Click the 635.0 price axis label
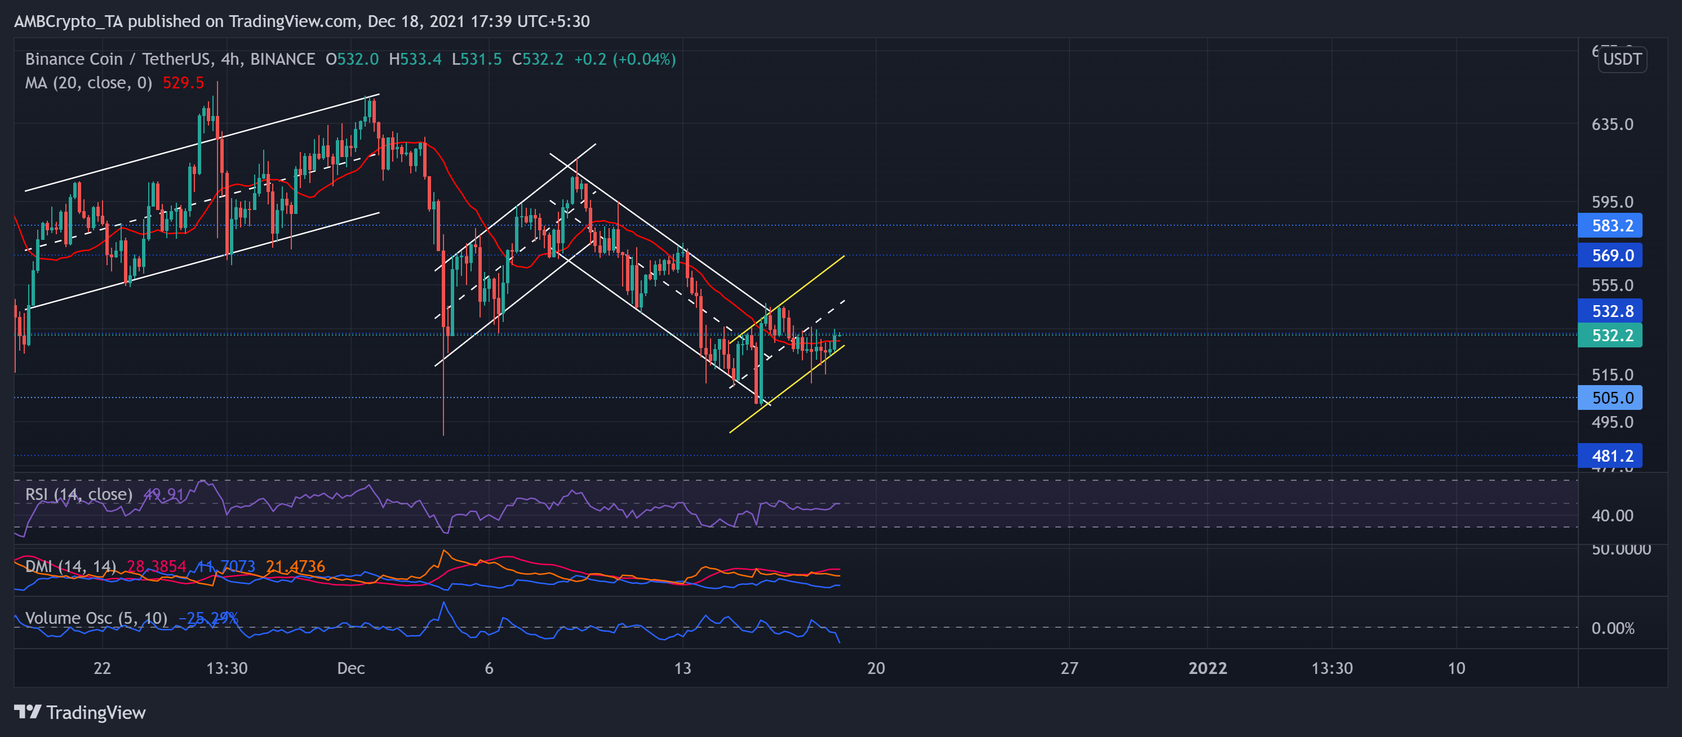Image resolution: width=1682 pixels, height=737 pixels. 1612,124
